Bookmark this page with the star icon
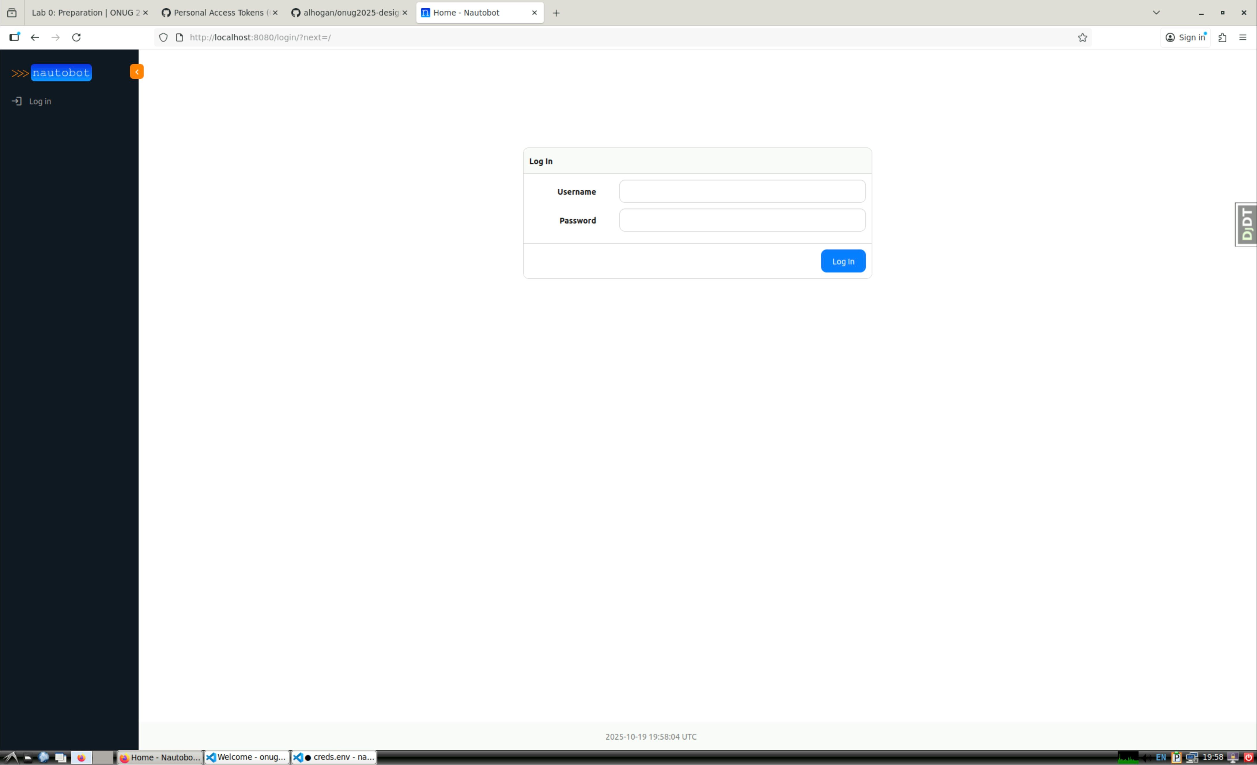The width and height of the screenshot is (1257, 765). pos(1082,38)
